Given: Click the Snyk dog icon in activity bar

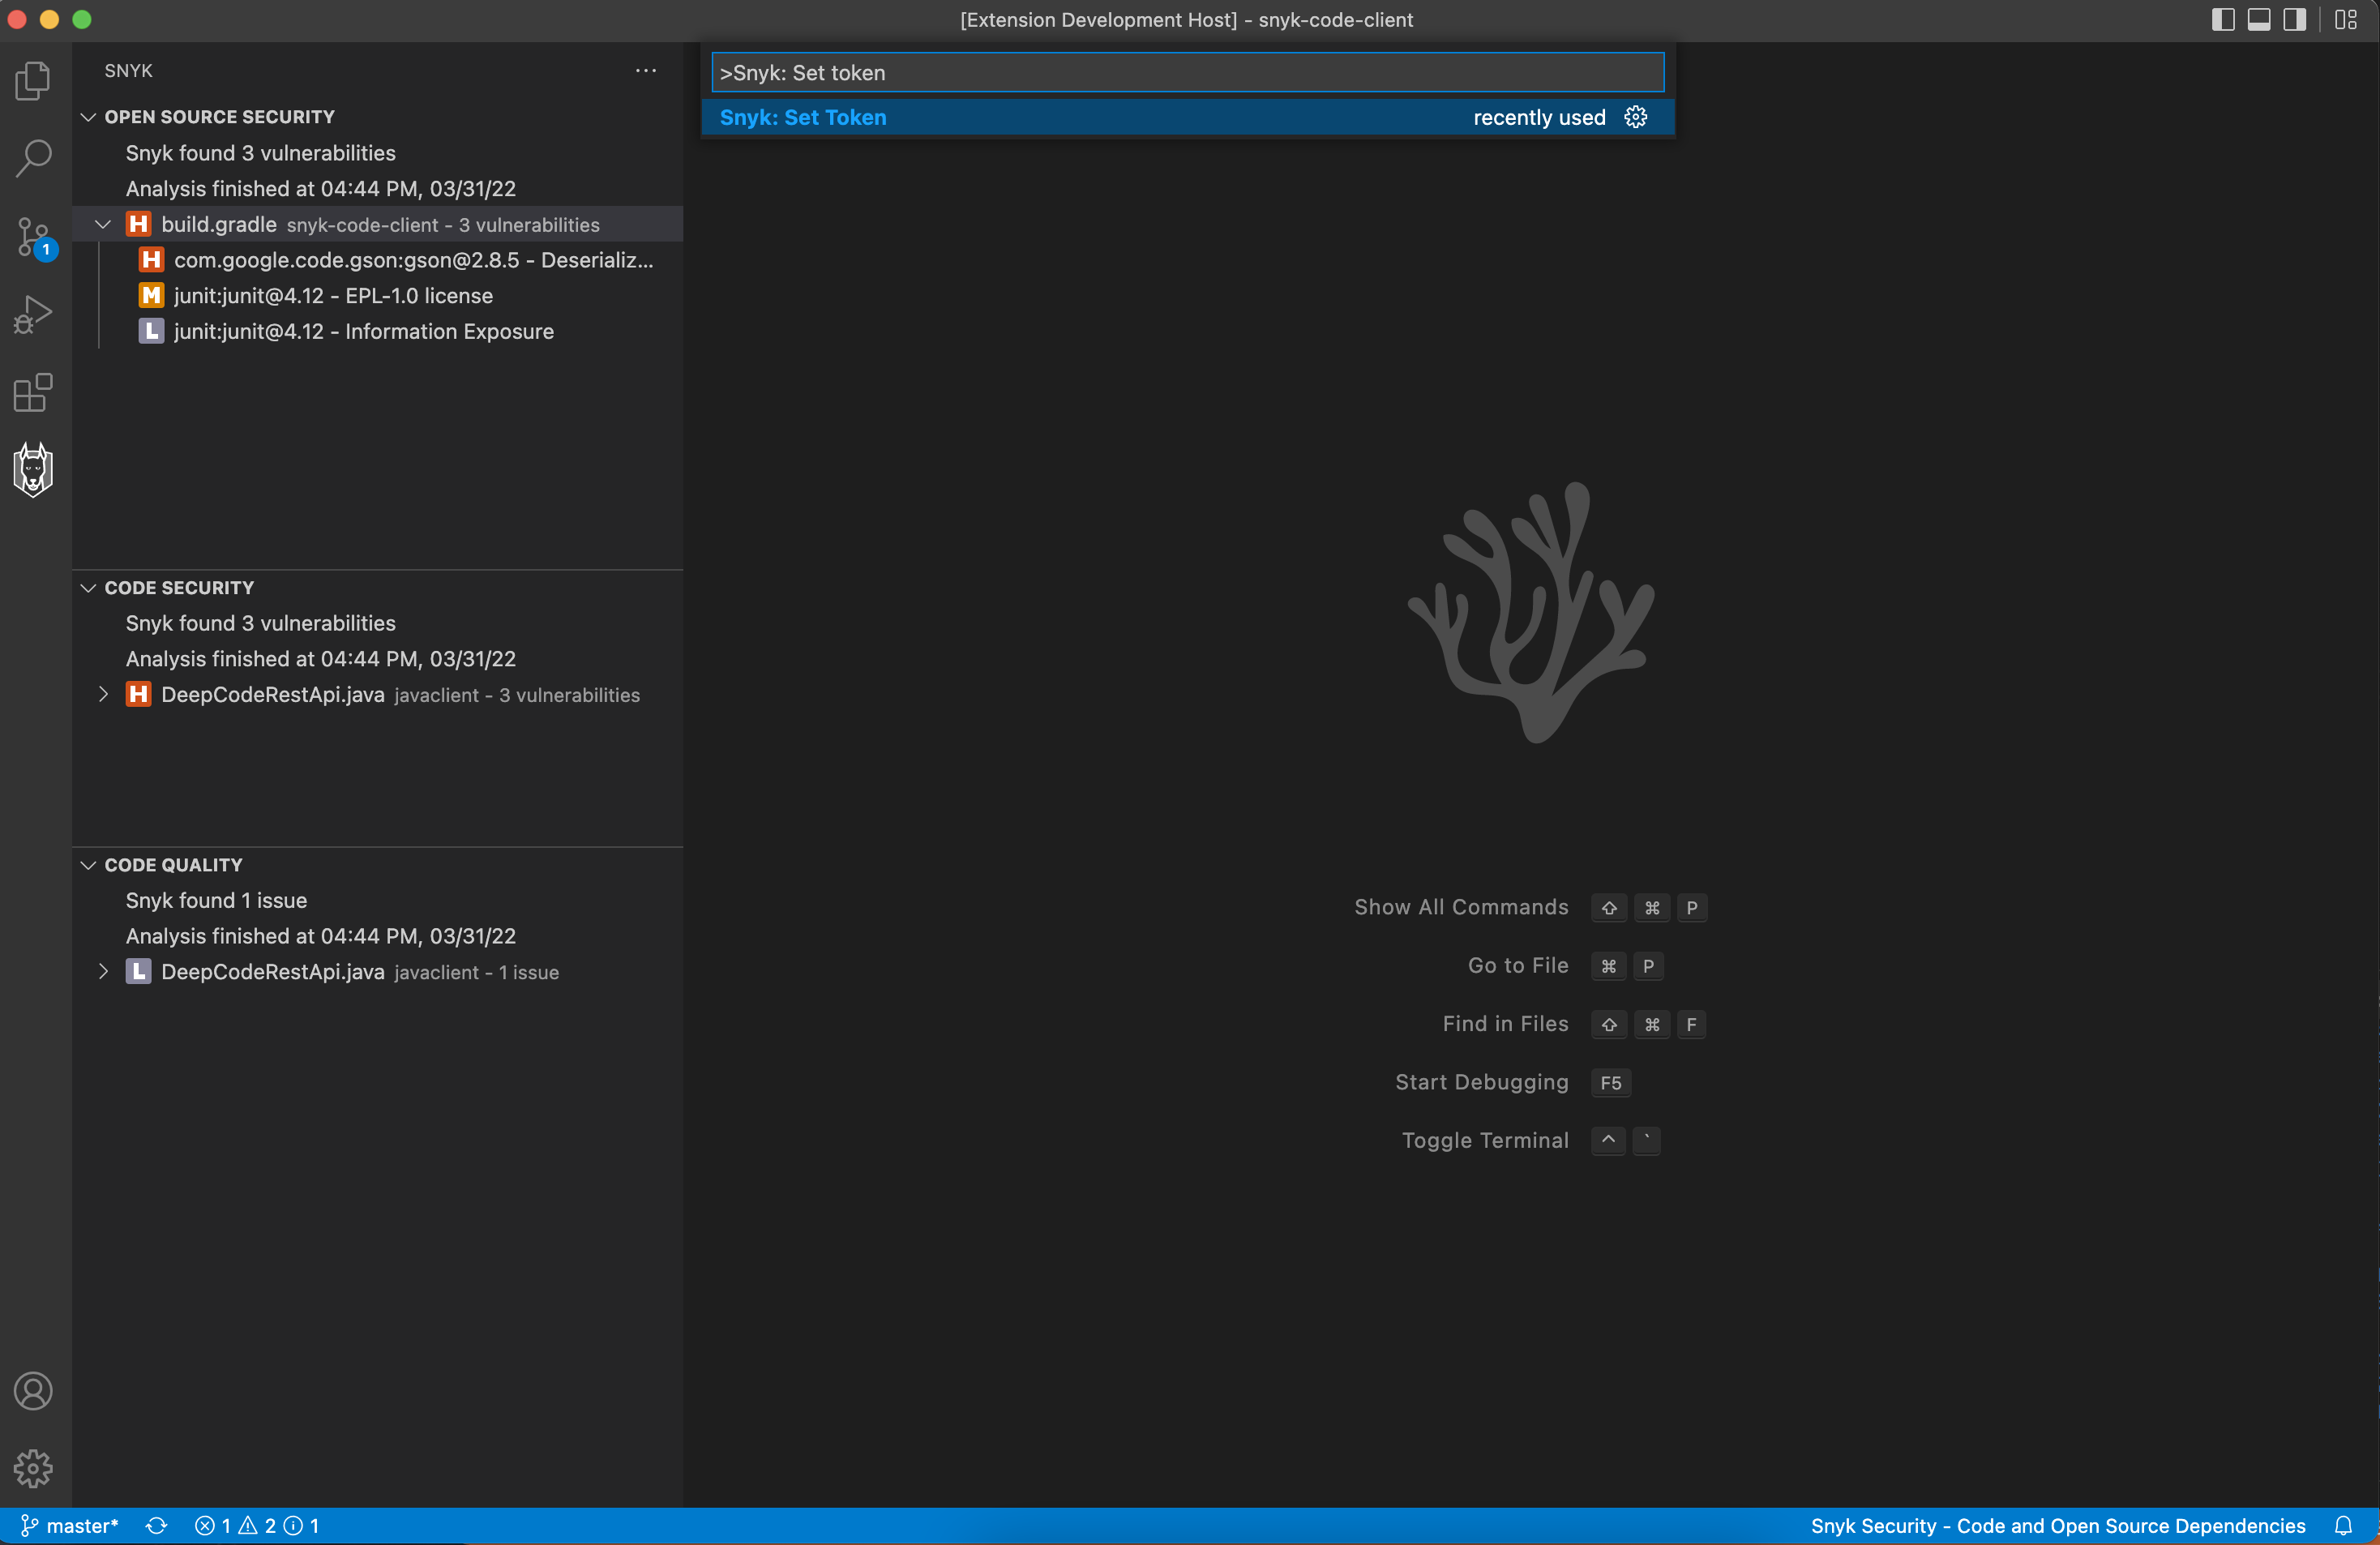Looking at the screenshot, I should [x=33, y=470].
